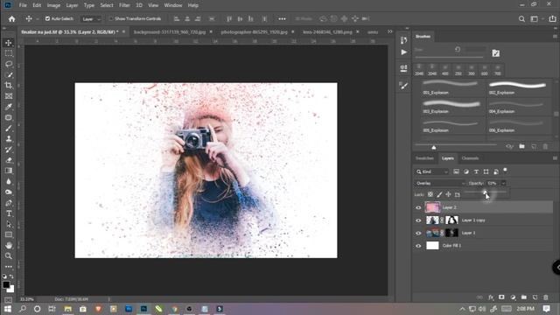This screenshot has width=560, height=315.
Task: Select the Rectangular Marquee tool
Action: pos(9,53)
